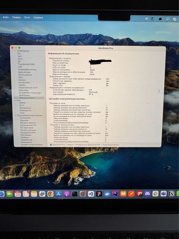Screen dimensions: 179x239
Task: Click the Состояние value Обычный
Action: (93, 92)
